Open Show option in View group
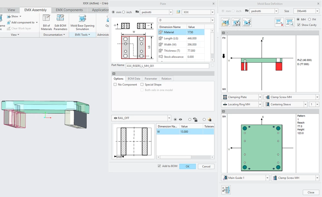 click(x=14, y=16)
